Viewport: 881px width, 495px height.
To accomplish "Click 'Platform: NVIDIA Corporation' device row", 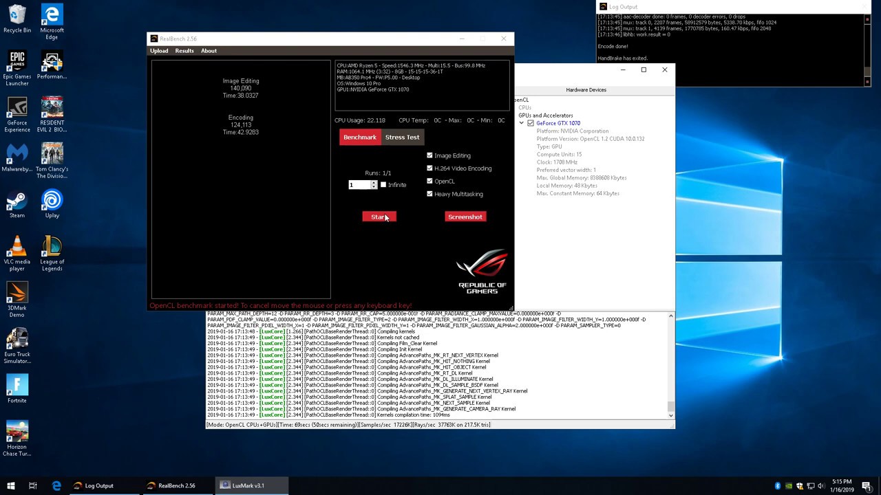I will pyautogui.click(x=573, y=131).
